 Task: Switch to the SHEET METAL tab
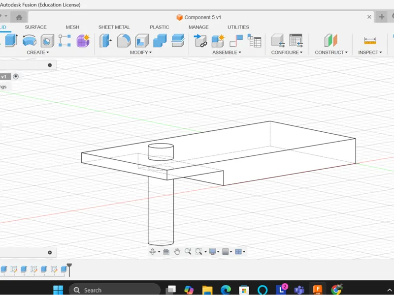point(114,27)
